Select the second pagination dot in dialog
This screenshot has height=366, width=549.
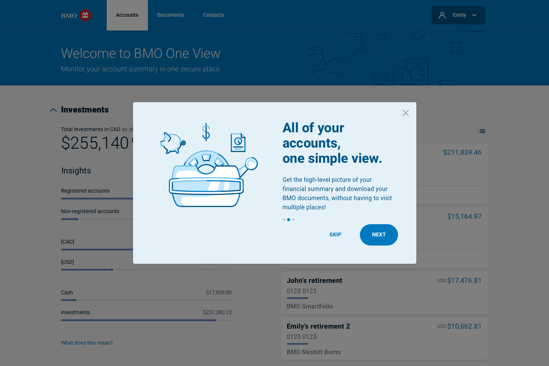point(289,220)
